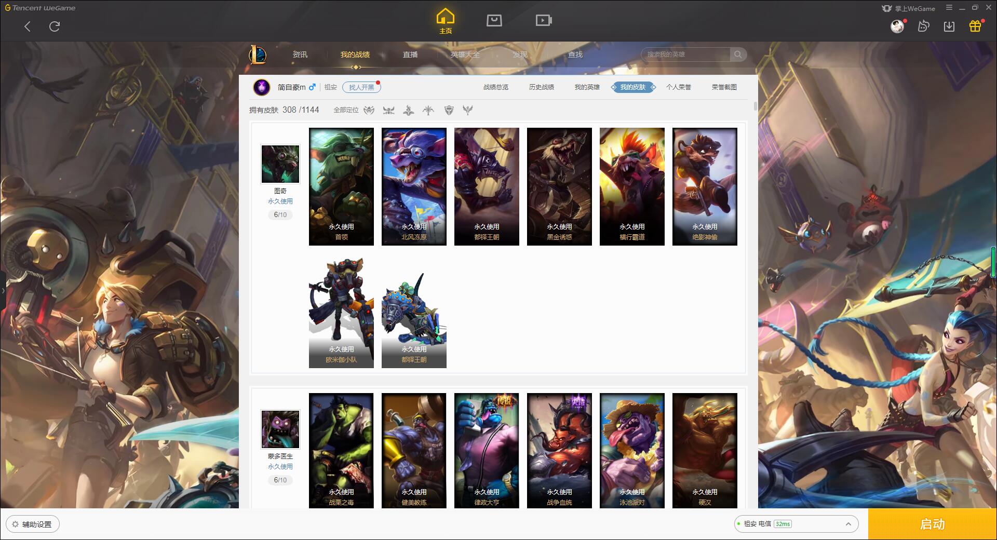Filter skins by winged-fist fighter role icon
Screen dimensions: 997x540
pos(369,110)
